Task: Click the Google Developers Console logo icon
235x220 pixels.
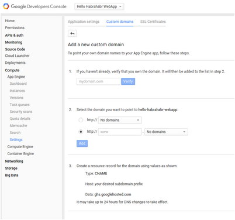Action: tap(6, 6)
